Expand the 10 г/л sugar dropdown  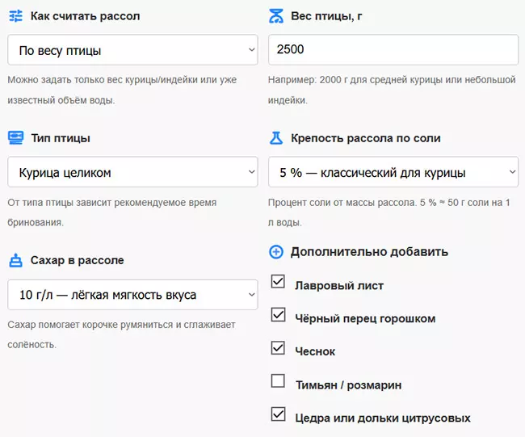tap(132, 295)
